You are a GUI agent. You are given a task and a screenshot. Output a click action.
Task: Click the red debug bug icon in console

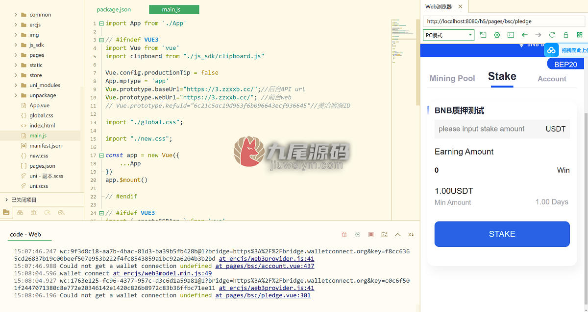click(x=344, y=235)
